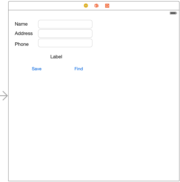This screenshot has width=180, height=182.
Task: Select the orange Exit icon
Action: pyautogui.click(x=107, y=6)
